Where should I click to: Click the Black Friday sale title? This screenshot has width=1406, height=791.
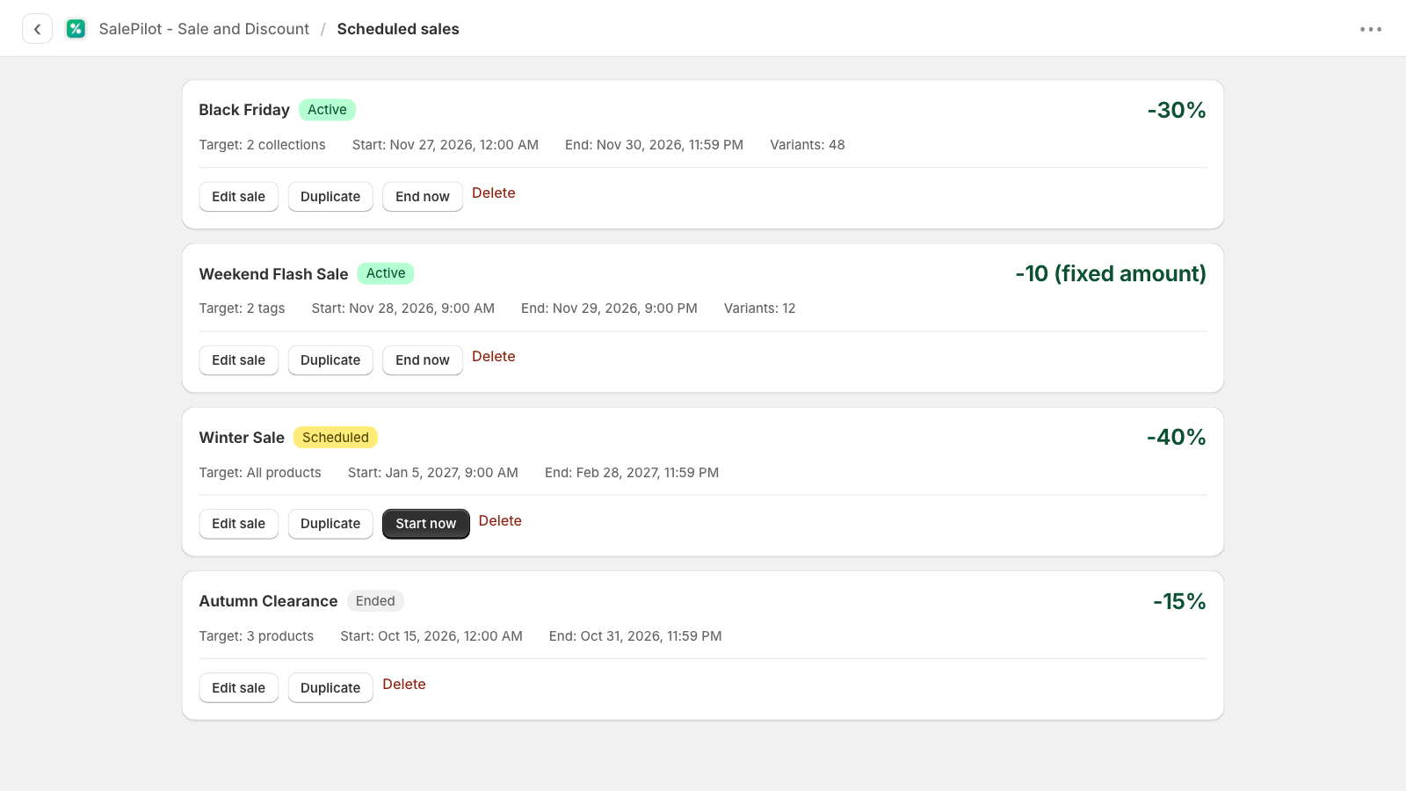[x=244, y=110]
